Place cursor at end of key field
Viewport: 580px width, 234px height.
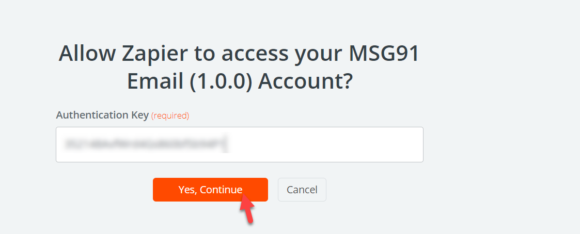(x=227, y=144)
